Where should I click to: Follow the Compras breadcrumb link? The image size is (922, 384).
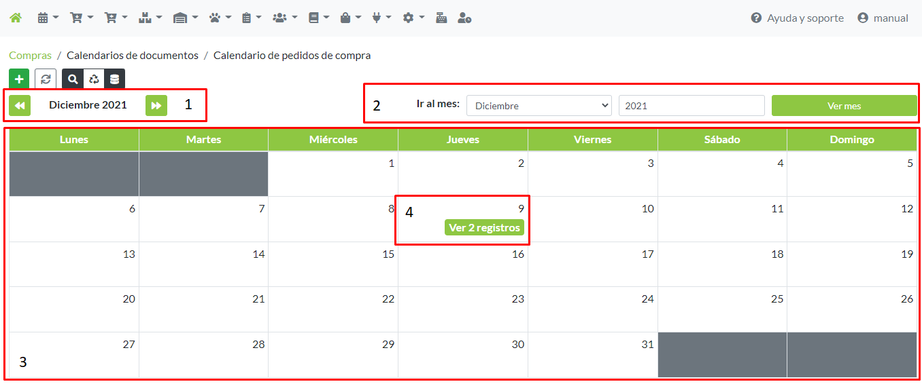coord(30,56)
